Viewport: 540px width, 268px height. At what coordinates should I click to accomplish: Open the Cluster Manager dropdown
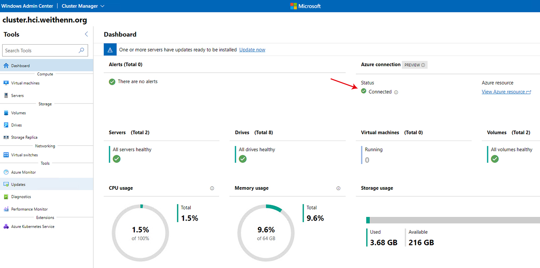[x=83, y=6]
